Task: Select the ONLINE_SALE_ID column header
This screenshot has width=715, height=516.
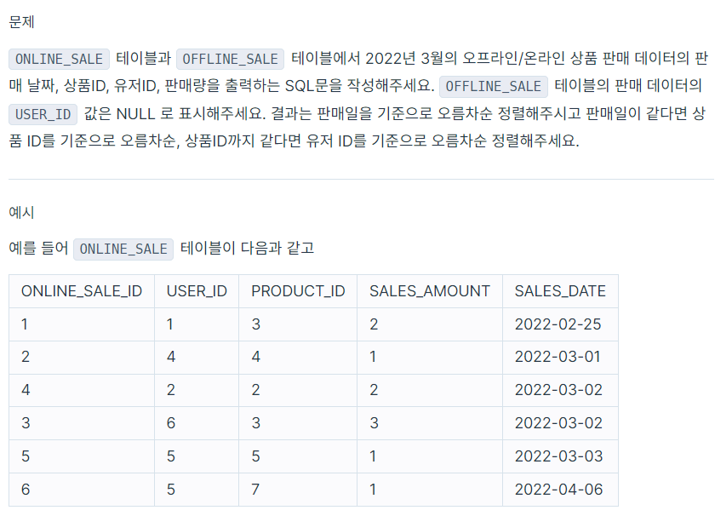Action: pos(82,291)
